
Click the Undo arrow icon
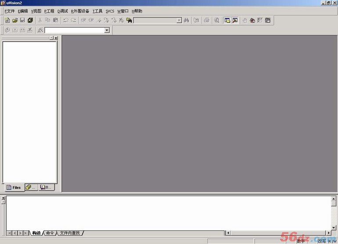coord(66,20)
